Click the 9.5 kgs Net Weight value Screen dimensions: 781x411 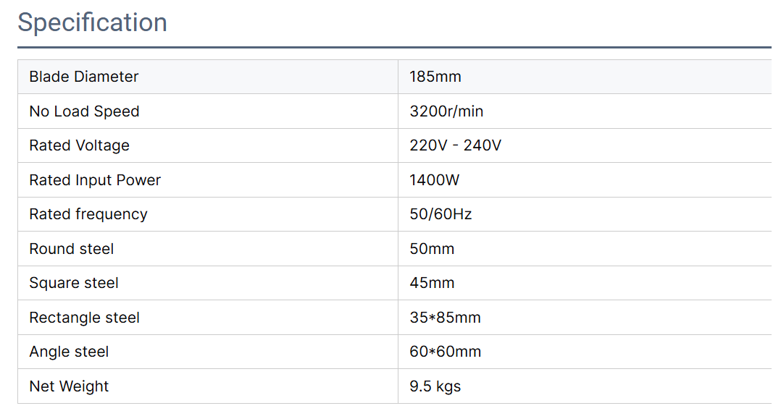pyautogui.click(x=435, y=386)
